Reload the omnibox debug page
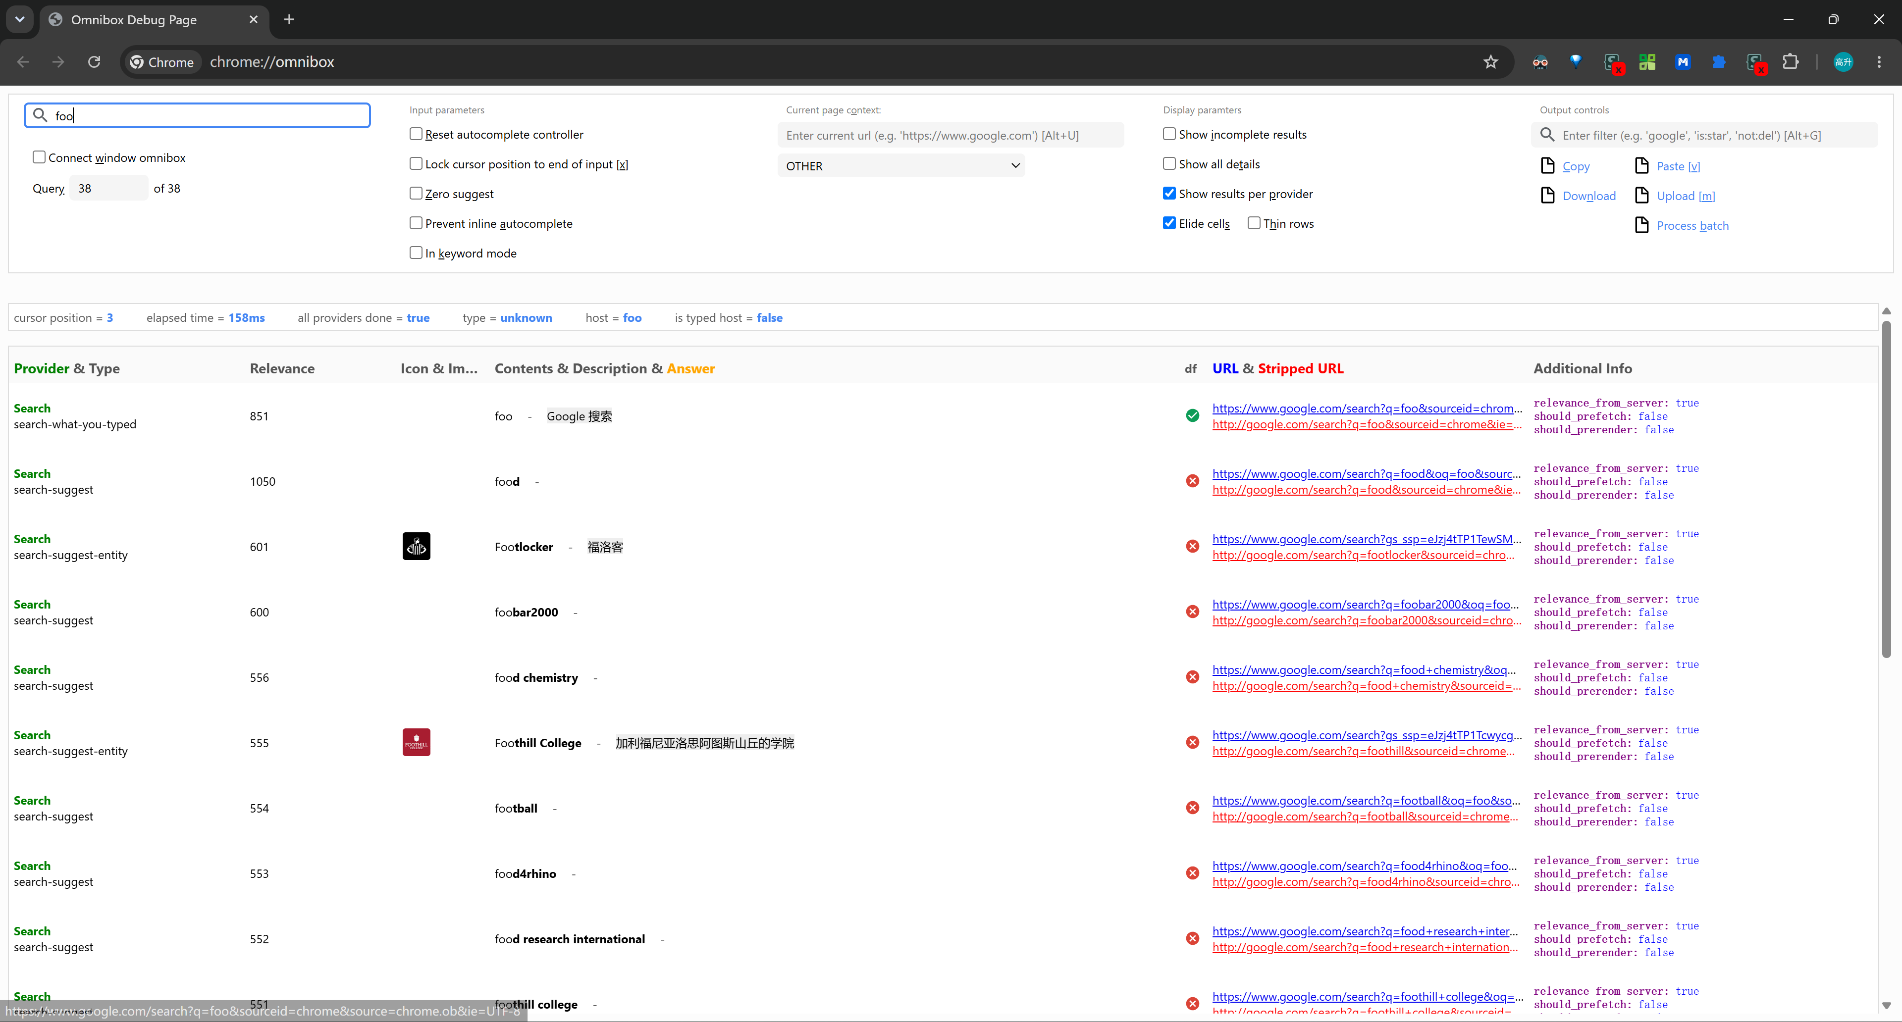The image size is (1902, 1022). 94,62
